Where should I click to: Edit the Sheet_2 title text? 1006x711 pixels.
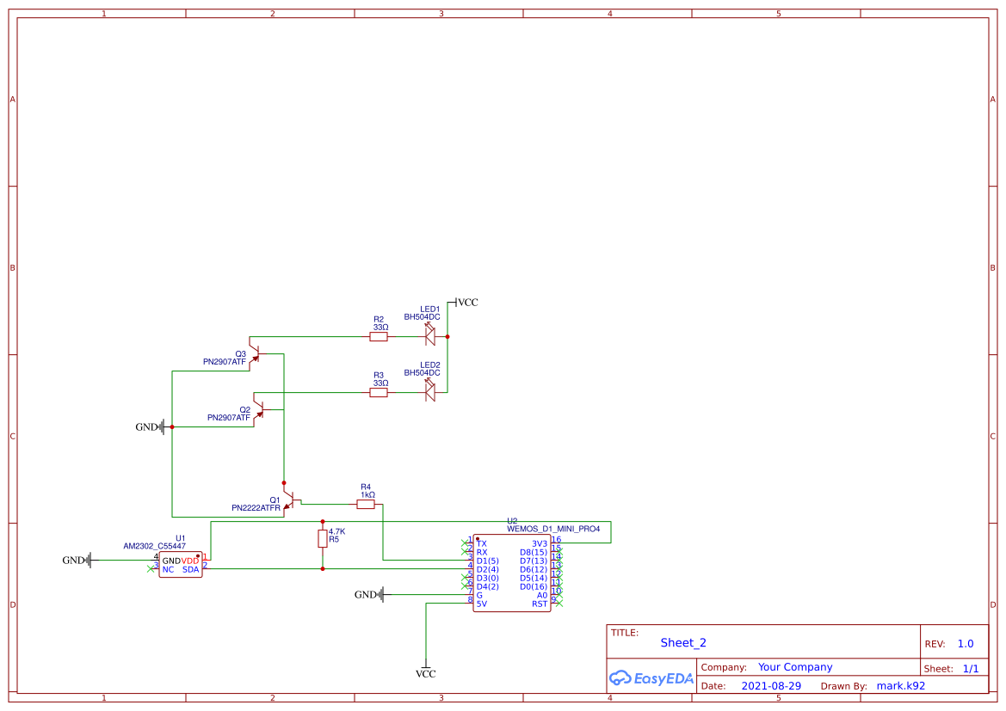(x=682, y=642)
